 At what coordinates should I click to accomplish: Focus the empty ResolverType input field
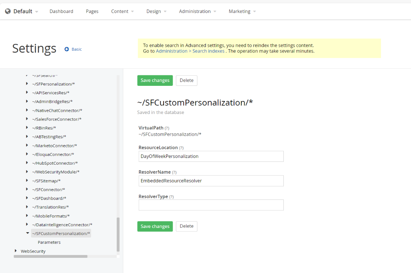211,205
